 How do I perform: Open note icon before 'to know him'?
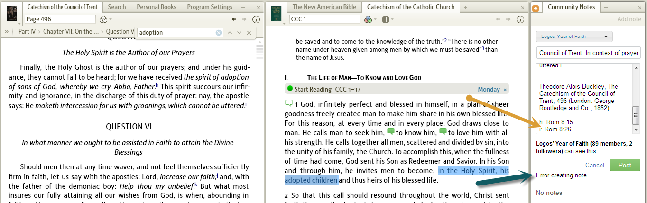(391, 131)
